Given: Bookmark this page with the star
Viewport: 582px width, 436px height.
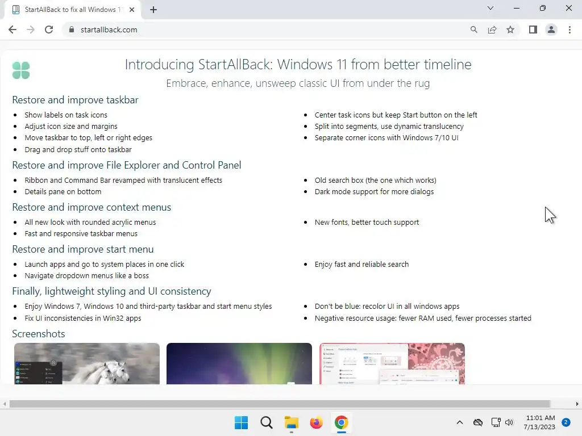Looking at the screenshot, I should pyautogui.click(x=510, y=30).
